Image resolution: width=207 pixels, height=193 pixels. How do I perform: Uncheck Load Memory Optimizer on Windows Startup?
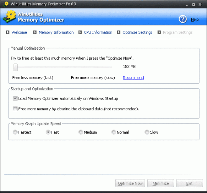15,98
